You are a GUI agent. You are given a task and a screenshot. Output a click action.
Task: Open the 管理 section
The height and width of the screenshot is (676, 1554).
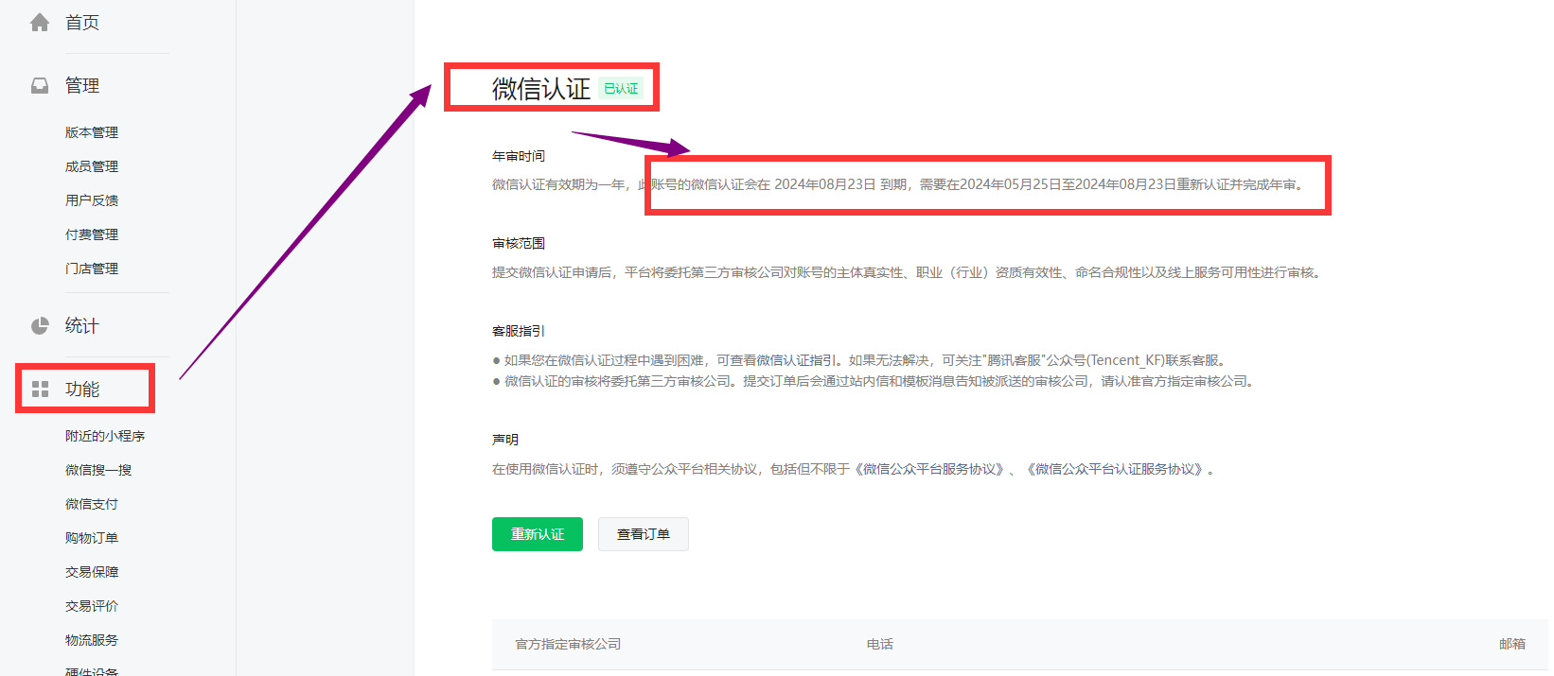(x=82, y=86)
